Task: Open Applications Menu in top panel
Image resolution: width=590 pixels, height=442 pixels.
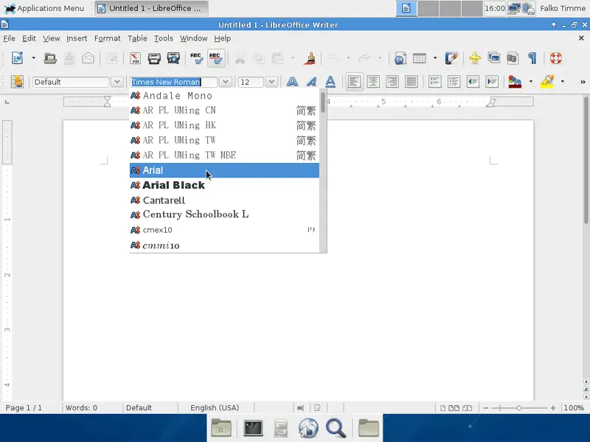Action: [x=44, y=8]
